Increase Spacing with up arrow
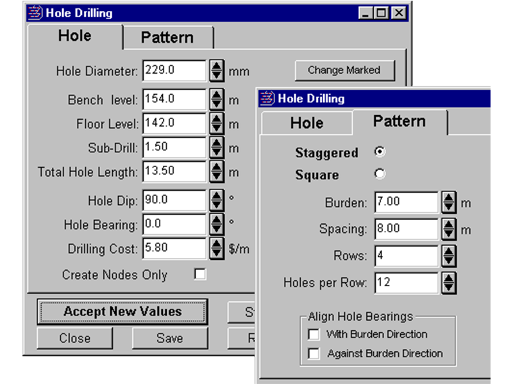Screen dimensions: 513x384 pyautogui.click(x=448, y=225)
